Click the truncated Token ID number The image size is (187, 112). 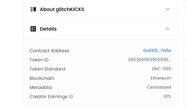pos(150,60)
